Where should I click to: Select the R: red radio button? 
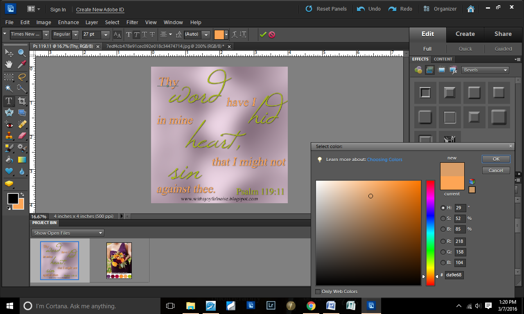pyautogui.click(x=443, y=241)
